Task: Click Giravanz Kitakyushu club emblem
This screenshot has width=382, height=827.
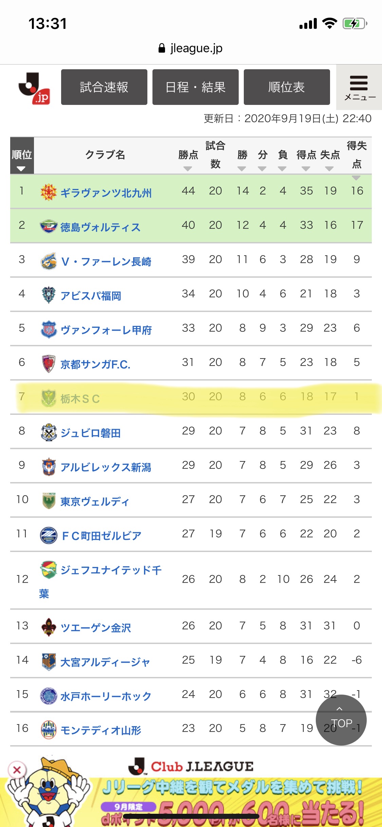Action: pos(49,192)
